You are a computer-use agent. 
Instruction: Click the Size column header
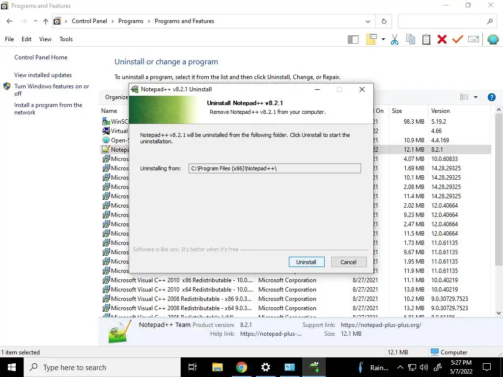click(397, 111)
